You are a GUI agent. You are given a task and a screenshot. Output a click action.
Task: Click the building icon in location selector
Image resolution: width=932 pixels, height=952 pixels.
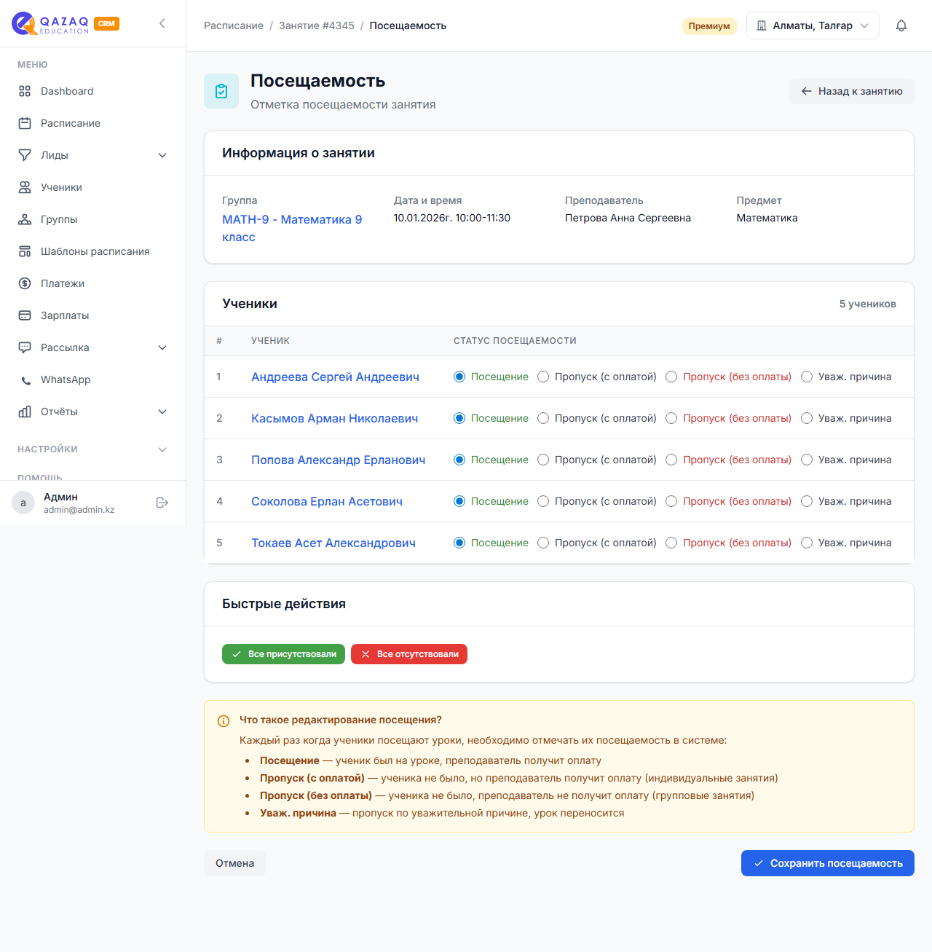[x=762, y=25]
